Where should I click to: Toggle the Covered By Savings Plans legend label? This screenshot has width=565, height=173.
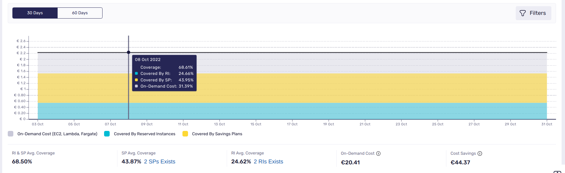217,134
